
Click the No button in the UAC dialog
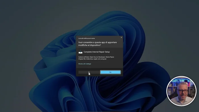point(110,72)
